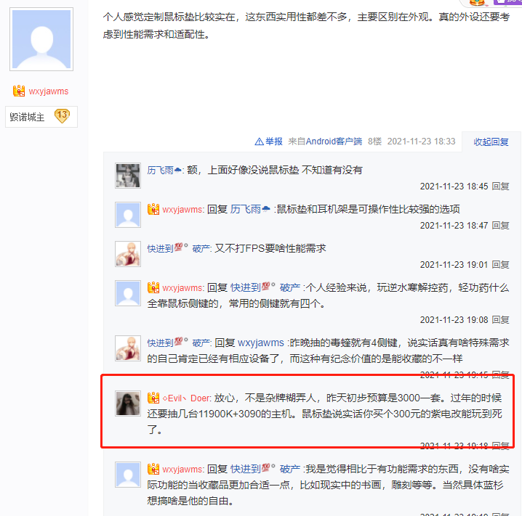Screen dimensions: 522x516
Task: Open Evil Doer's dark avatar thumbnail
Action: [x=128, y=404]
